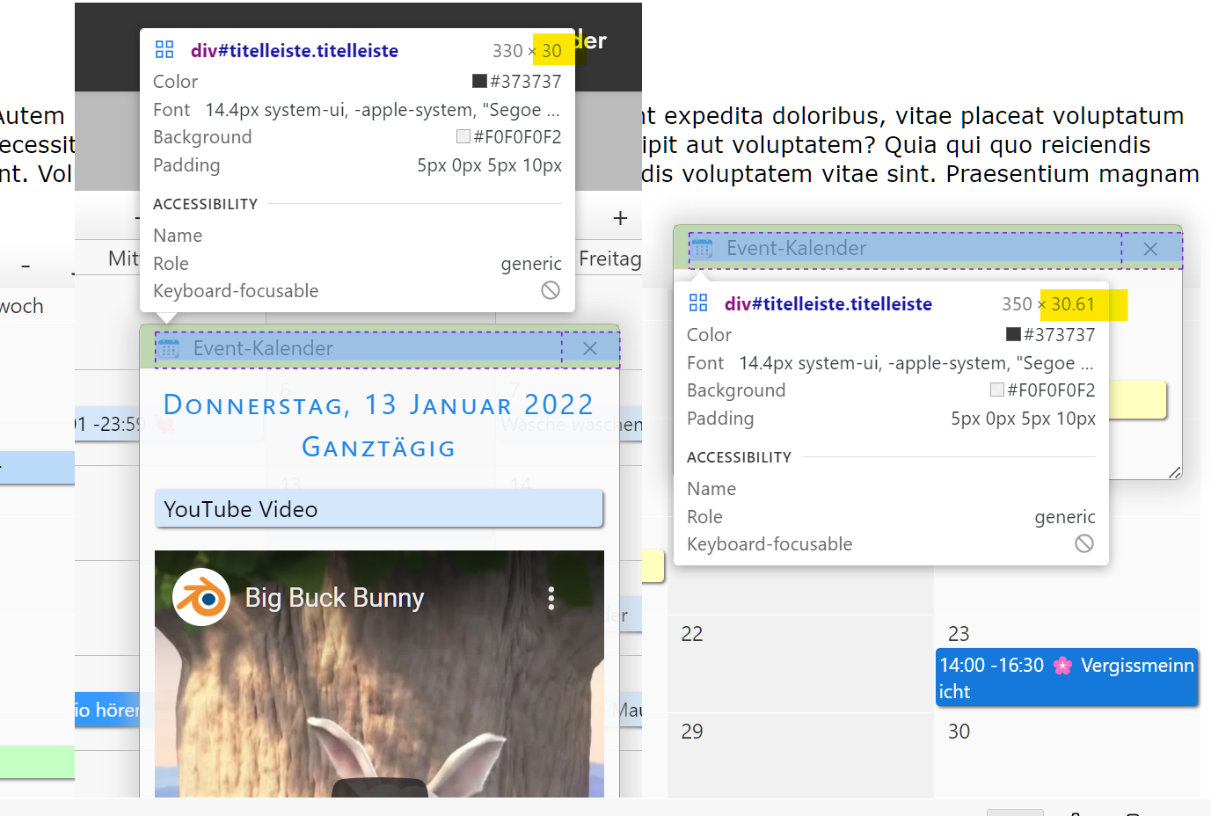
Task: Click the #373737 color swatch in right tooltip
Action: click(1013, 335)
